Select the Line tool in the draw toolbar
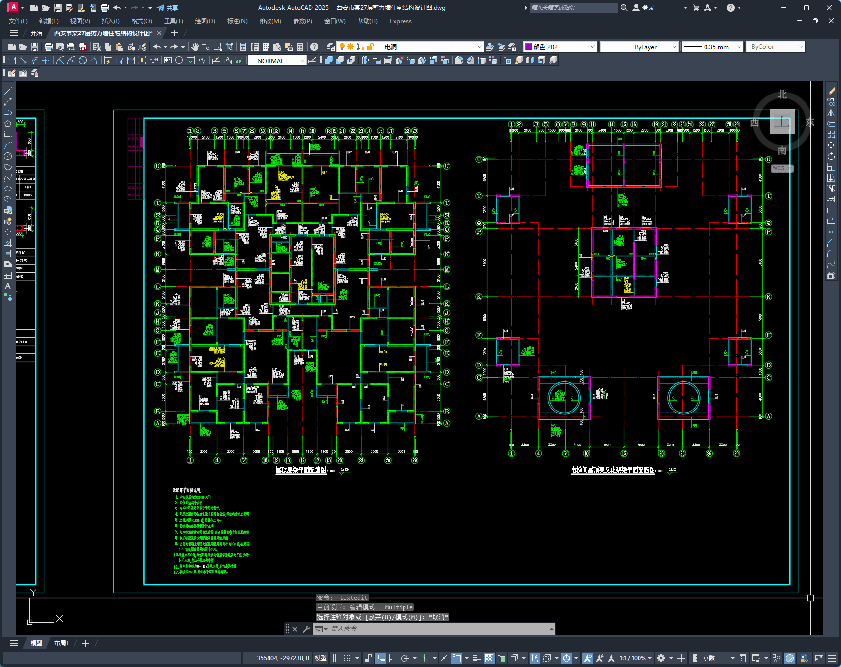 point(8,91)
